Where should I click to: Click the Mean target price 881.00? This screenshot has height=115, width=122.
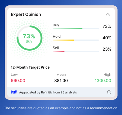[61, 81]
